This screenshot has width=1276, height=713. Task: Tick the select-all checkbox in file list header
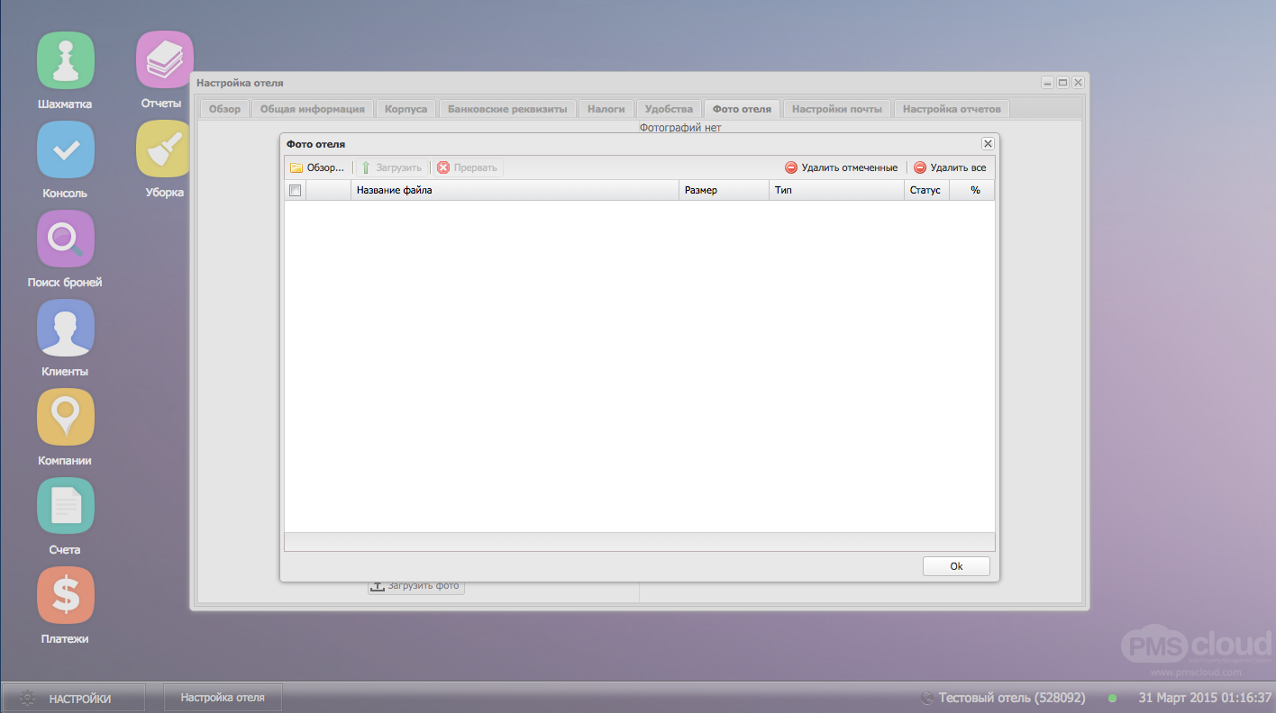(295, 190)
